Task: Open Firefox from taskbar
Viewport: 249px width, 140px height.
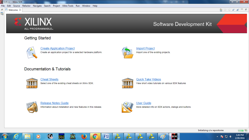Action: [84, 136]
